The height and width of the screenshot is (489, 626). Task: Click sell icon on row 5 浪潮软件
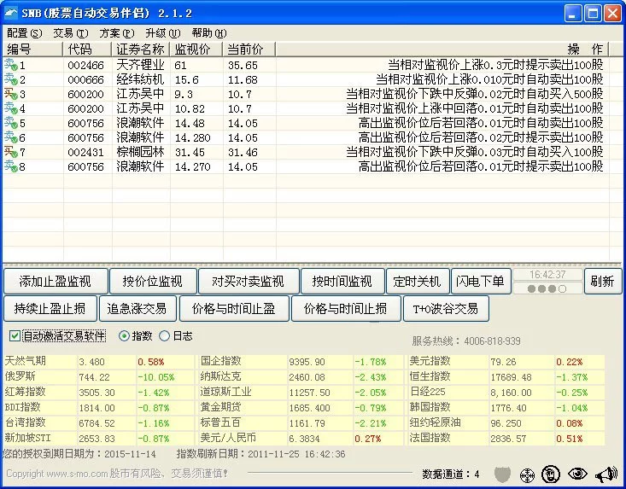pos(11,123)
